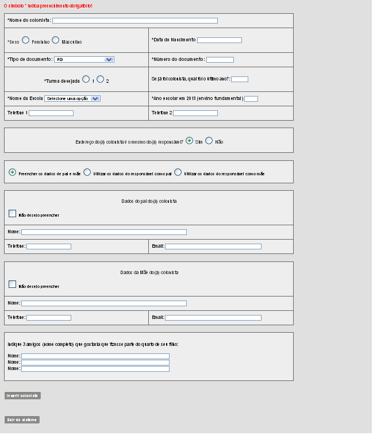Viewport: 373px width, 435px height.
Task: Click the Sair do sistema button
Action: (22, 421)
